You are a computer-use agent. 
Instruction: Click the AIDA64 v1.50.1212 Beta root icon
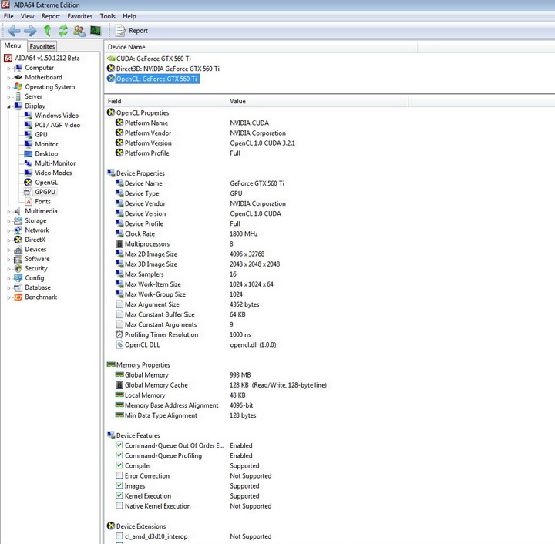pos(8,58)
